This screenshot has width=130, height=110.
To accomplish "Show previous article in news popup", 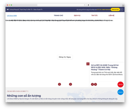I will click(x=92, y=84).
